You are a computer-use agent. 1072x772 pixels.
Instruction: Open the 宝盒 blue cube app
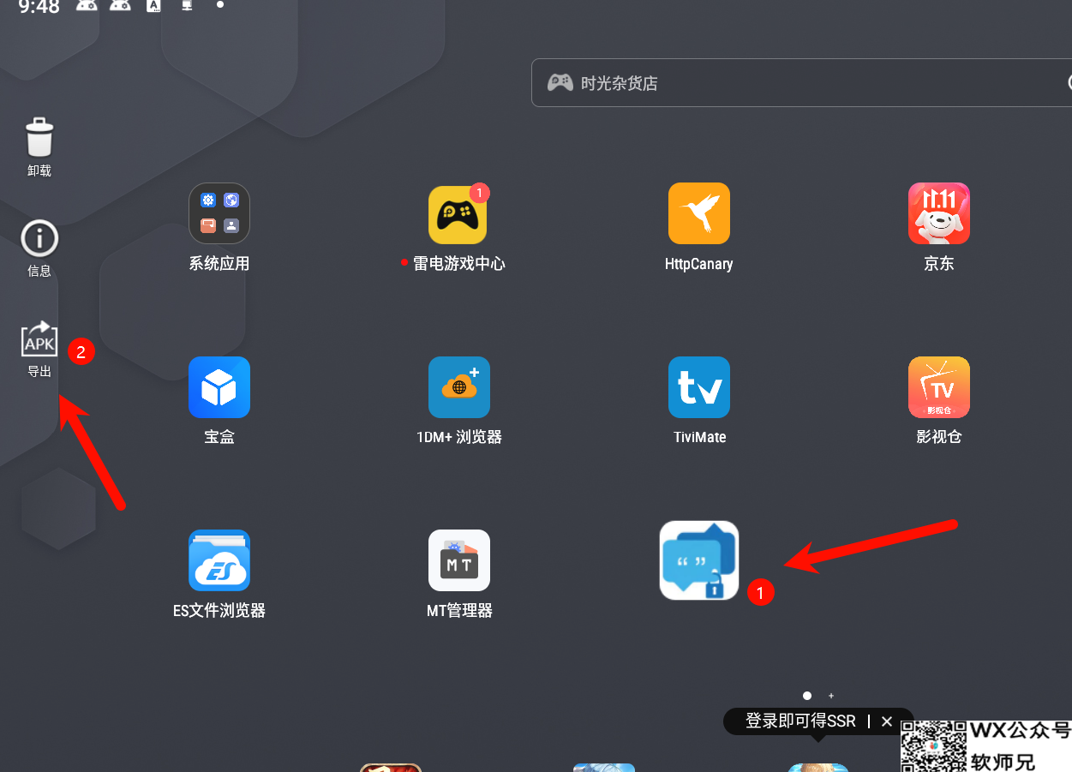pyautogui.click(x=219, y=387)
